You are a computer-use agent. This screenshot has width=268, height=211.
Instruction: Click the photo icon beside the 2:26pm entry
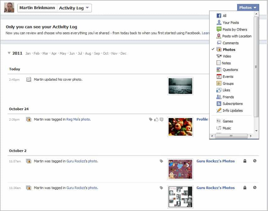click(29, 119)
